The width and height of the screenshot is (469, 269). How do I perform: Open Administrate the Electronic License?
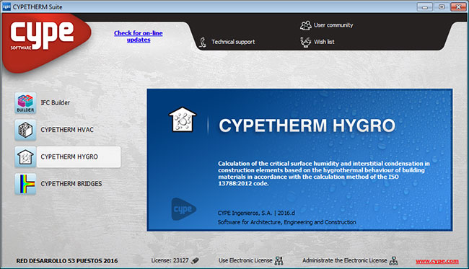tap(345, 260)
